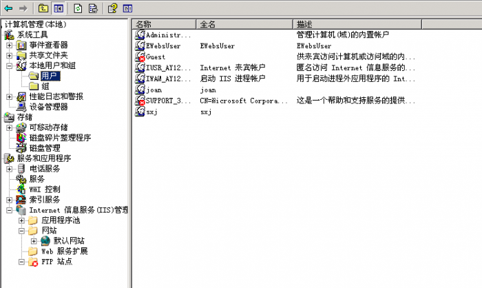Image resolution: width=482 pixels, height=288 pixels.
Task: Select the joan user row
Action: click(153, 90)
